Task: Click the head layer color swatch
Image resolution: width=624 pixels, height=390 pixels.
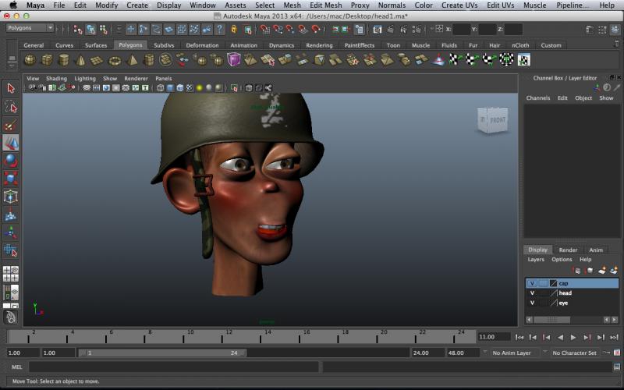Action: (x=553, y=293)
